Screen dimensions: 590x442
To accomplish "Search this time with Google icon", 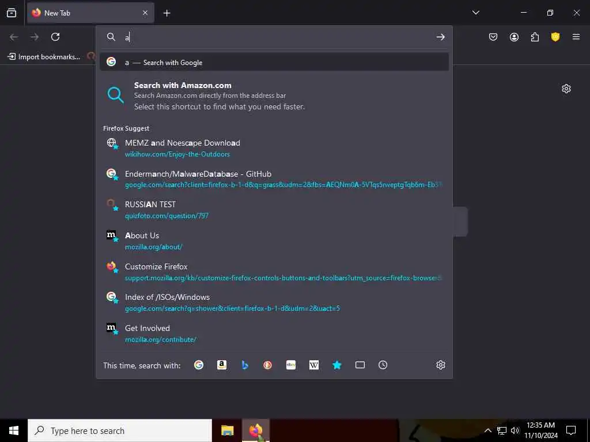I will tap(199, 365).
